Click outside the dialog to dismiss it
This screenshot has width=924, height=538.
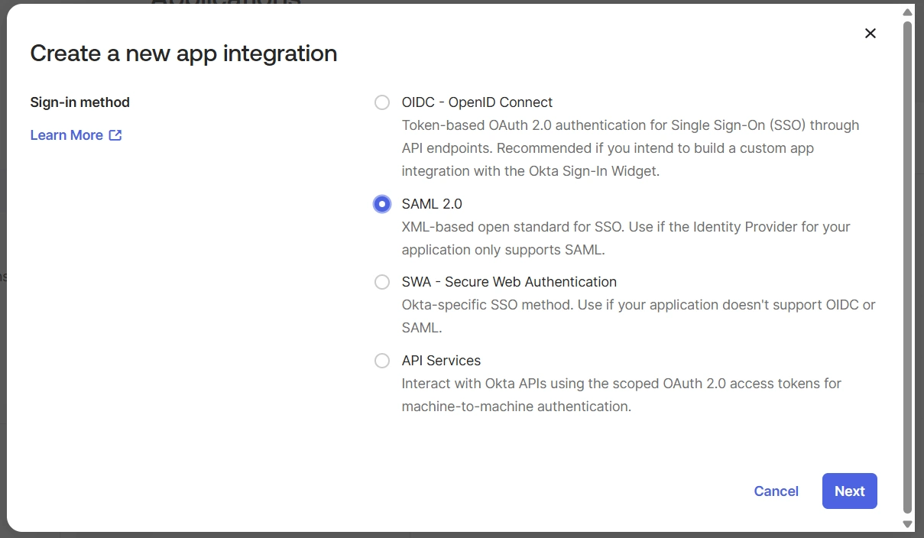tap(459, 535)
